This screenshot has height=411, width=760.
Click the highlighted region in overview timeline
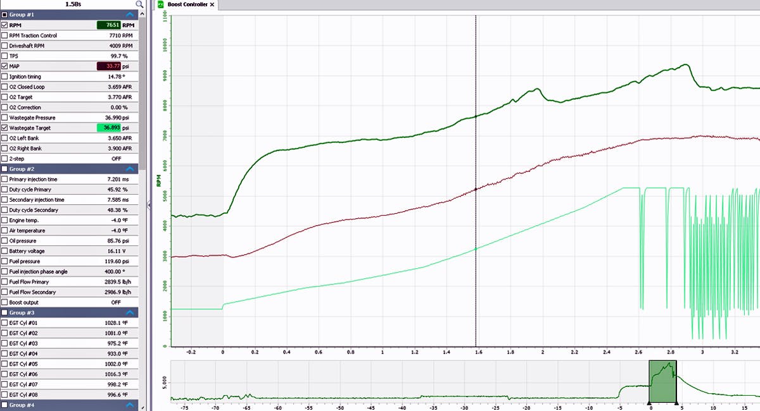(x=662, y=379)
